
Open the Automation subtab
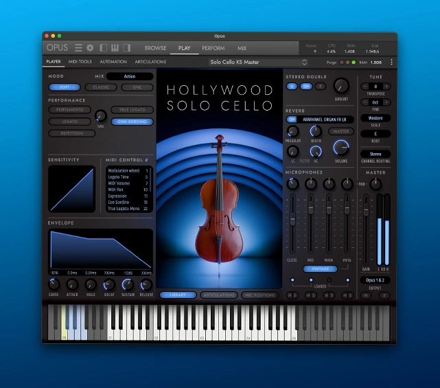click(113, 62)
